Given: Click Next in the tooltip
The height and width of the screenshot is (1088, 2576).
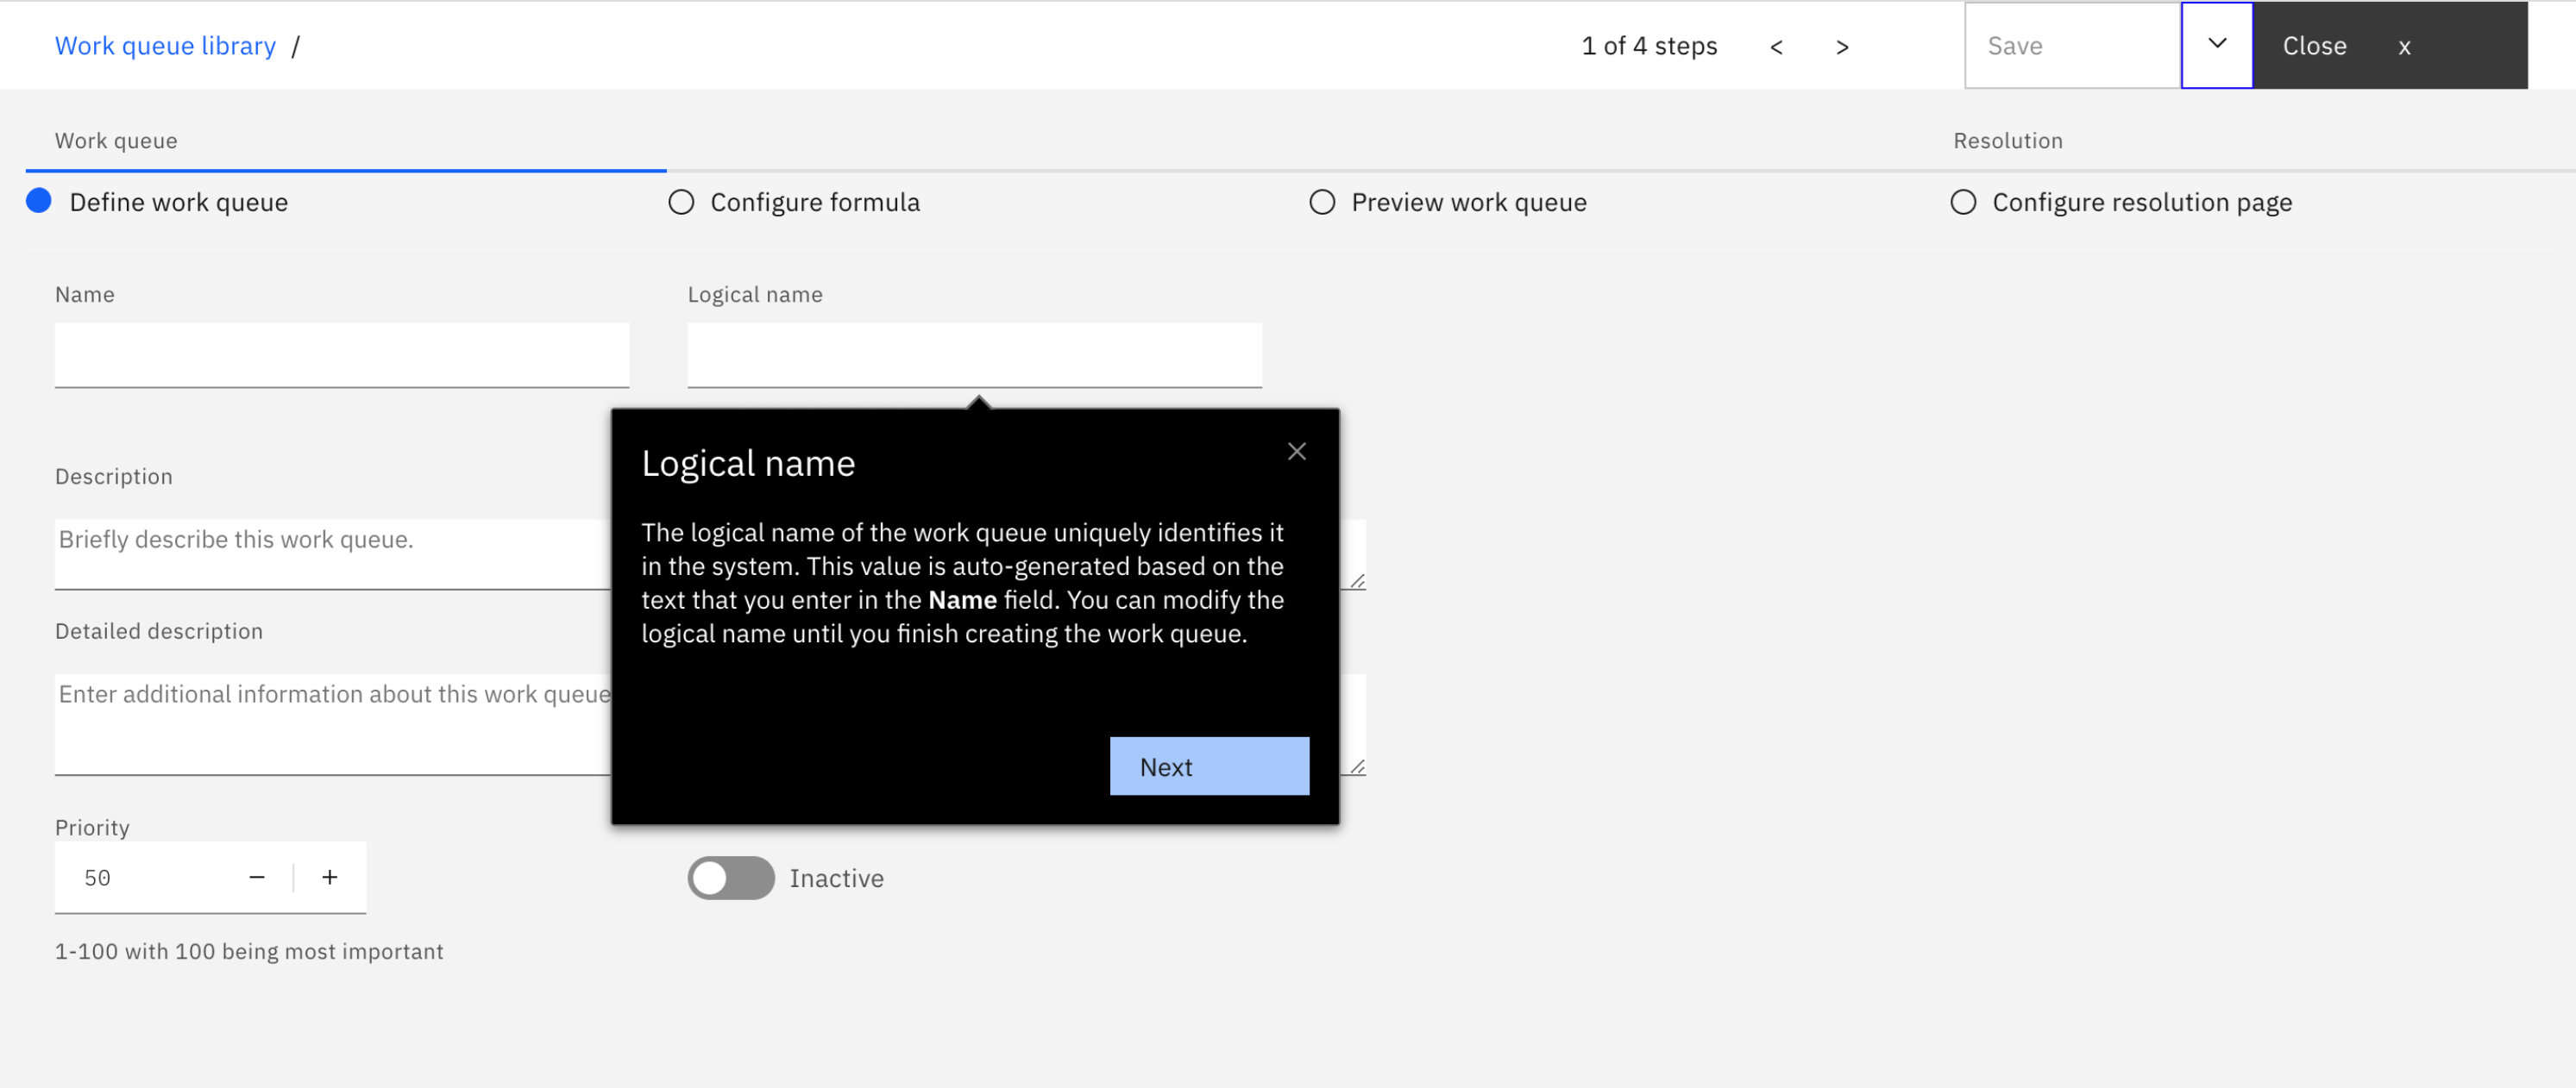Looking at the screenshot, I should pos(1208,766).
